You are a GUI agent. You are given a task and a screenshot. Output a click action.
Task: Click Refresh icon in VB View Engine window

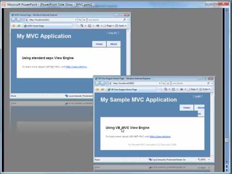[x=163, y=83]
